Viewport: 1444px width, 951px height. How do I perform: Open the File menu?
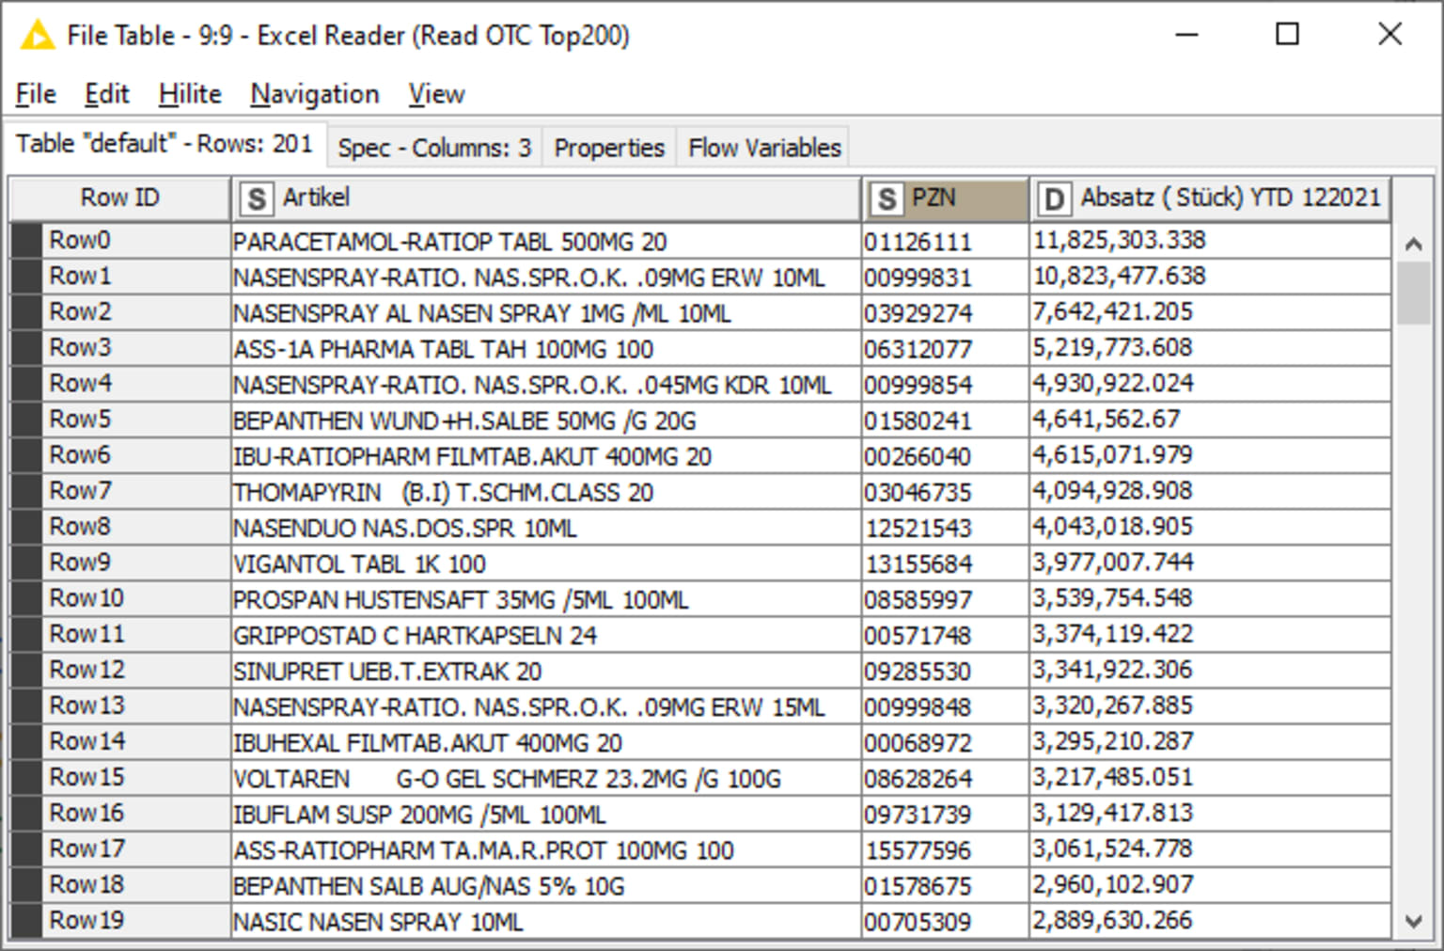coord(36,94)
